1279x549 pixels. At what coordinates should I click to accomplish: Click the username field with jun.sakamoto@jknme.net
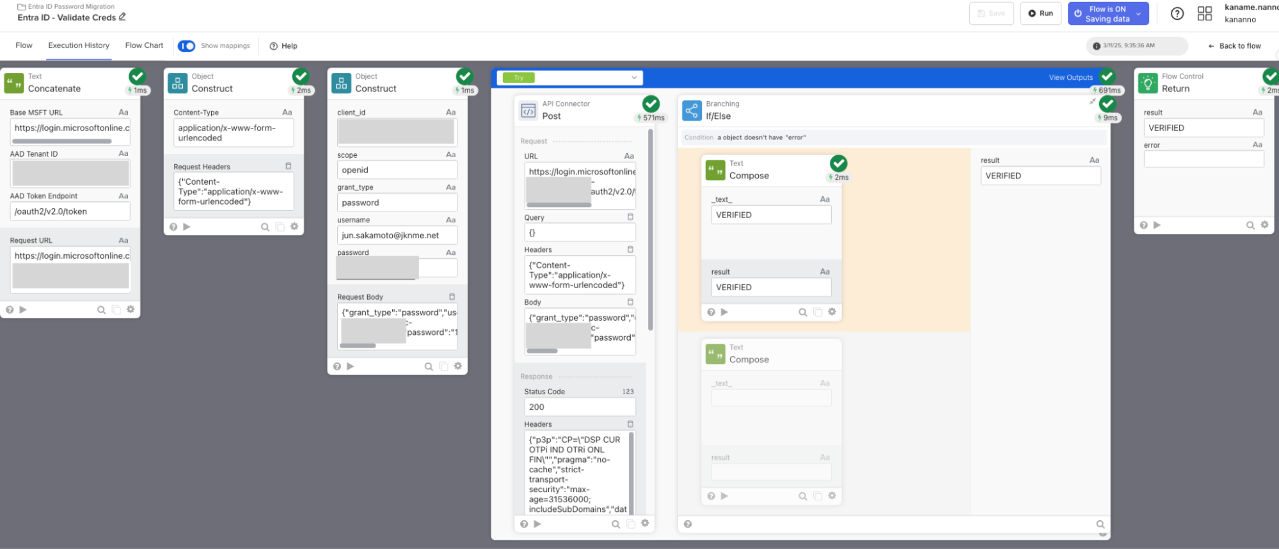(x=397, y=235)
